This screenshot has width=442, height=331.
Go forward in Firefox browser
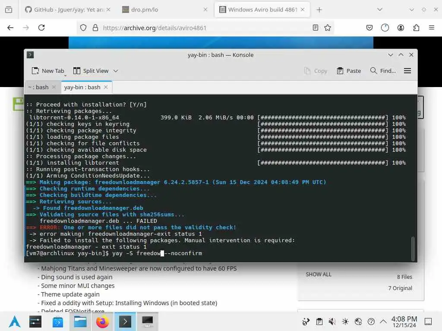(x=26, y=28)
